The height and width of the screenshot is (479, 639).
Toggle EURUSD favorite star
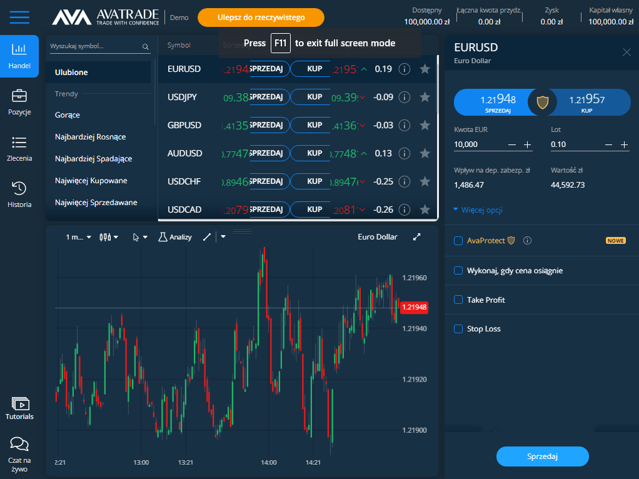425,69
